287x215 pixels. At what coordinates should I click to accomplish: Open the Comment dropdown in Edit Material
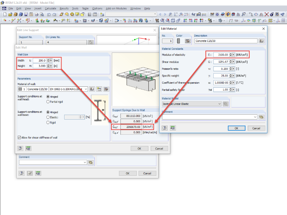pyautogui.click(x=255, y=117)
